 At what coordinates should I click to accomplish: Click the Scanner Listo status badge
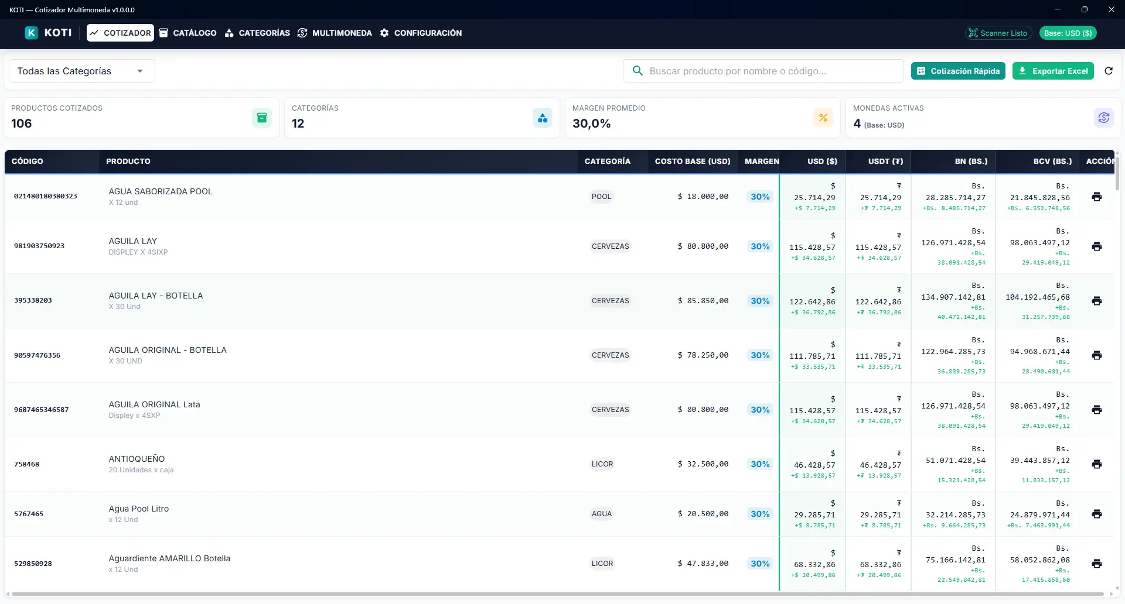click(998, 33)
